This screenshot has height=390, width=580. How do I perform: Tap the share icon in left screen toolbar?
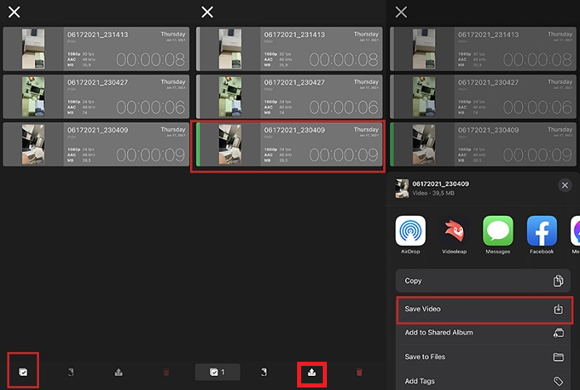pos(119,372)
